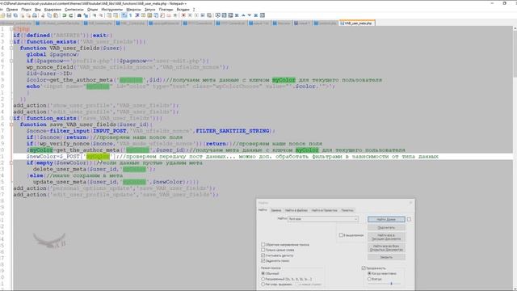Switch to the Пометки tab in dialog

coord(347,210)
